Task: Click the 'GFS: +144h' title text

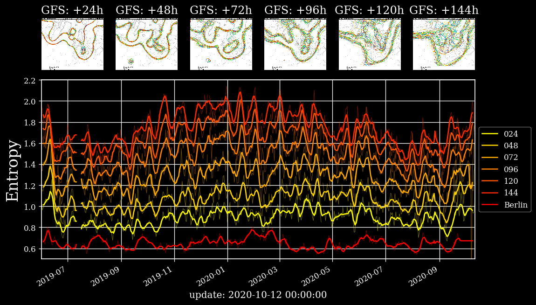Action: pos(444,10)
